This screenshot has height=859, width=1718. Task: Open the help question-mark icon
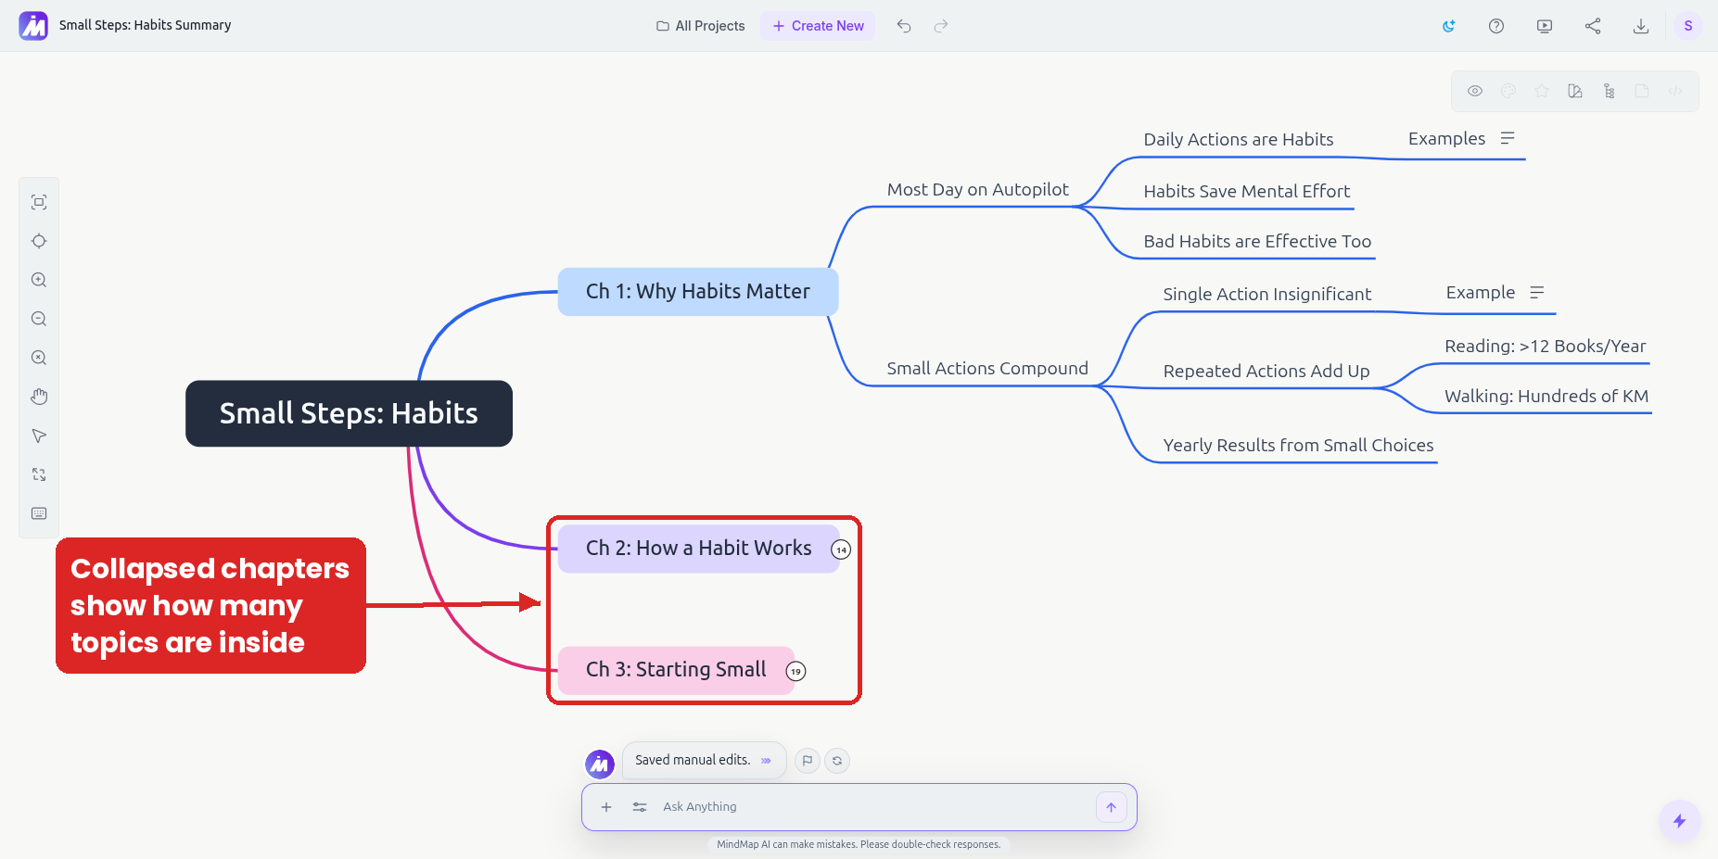(1496, 26)
